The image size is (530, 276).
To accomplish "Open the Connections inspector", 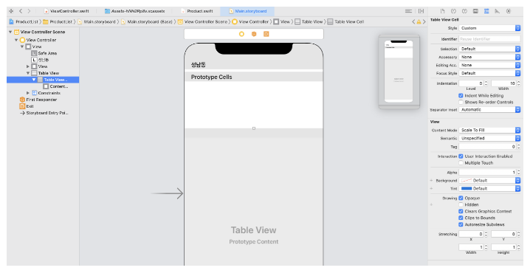I will (509, 11).
